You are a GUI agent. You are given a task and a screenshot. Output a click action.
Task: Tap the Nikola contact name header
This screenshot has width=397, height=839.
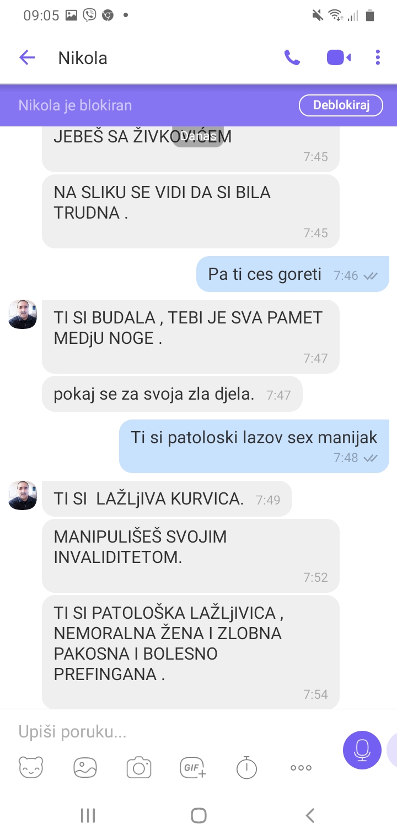click(x=83, y=58)
